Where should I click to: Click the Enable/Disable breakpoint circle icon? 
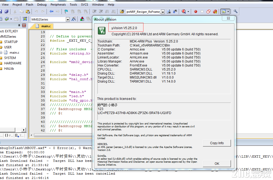point(202,12)
